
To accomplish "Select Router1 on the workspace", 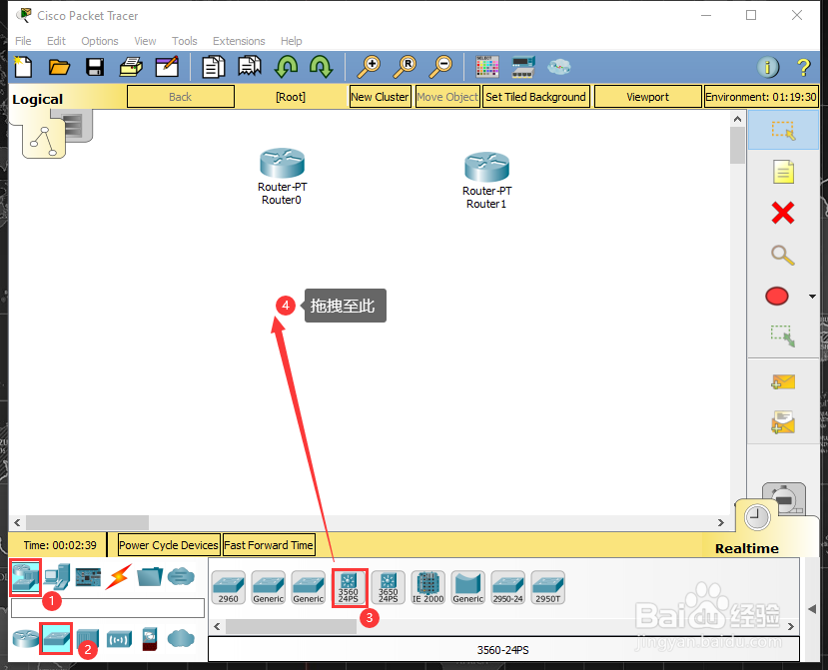I will click(486, 167).
